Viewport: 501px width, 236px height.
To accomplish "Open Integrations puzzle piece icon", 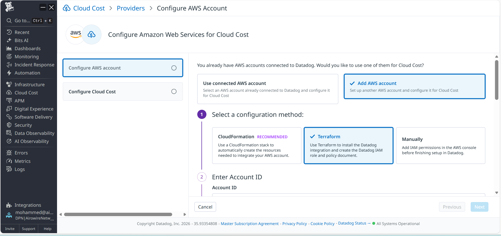I will (x=9, y=205).
